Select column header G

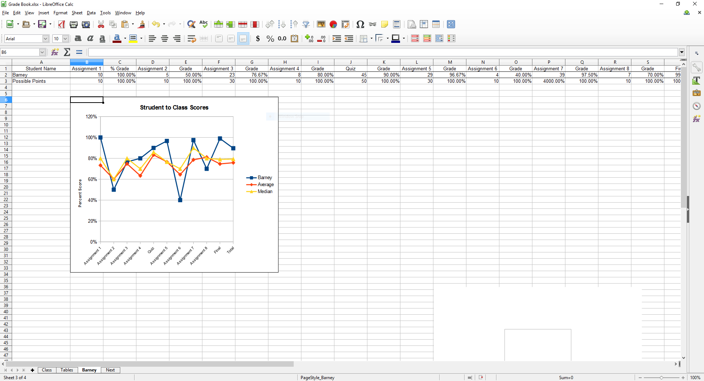click(252, 62)
